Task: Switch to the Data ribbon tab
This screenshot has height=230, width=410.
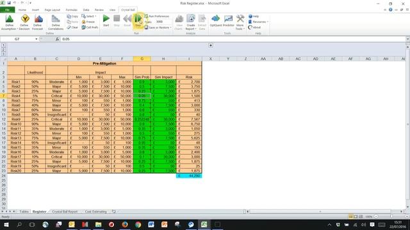Action: (86, 10)
